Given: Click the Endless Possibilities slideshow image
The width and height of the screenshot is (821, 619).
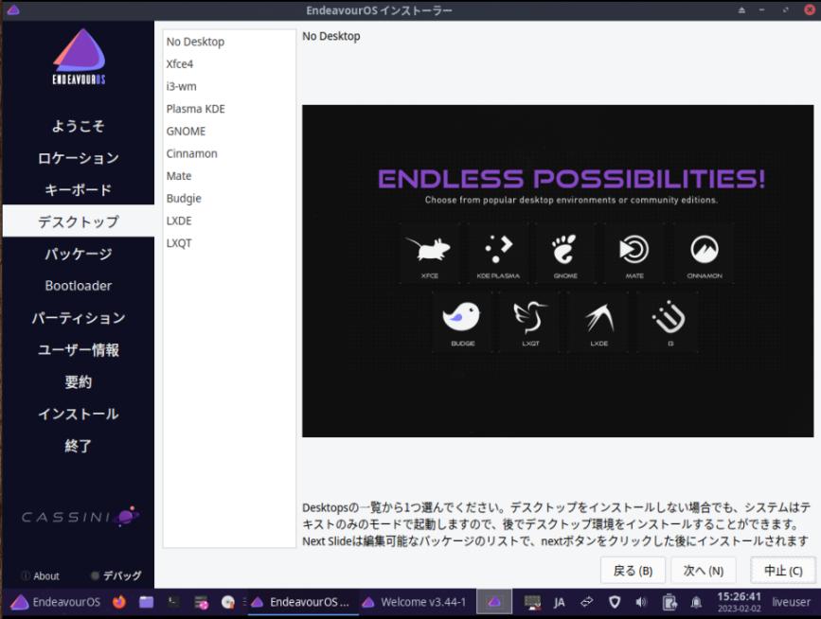Looking at the screenshot, I should 558,271.
